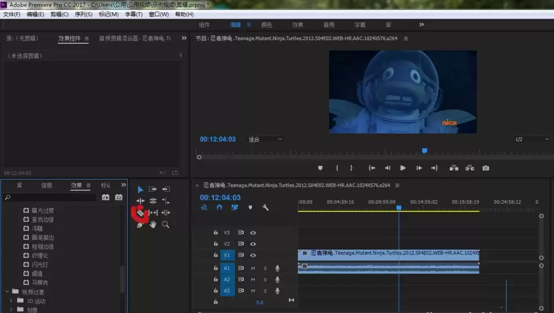Click the program monitor playhead marker
The image size is (554, 313).
click(424, 150)
